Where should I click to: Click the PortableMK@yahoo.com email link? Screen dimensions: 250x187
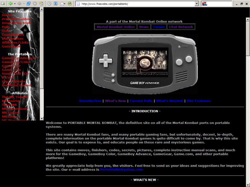121,170
